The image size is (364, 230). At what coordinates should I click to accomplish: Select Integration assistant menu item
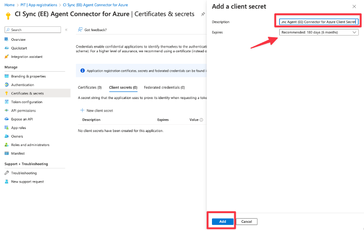click(27, 57)
